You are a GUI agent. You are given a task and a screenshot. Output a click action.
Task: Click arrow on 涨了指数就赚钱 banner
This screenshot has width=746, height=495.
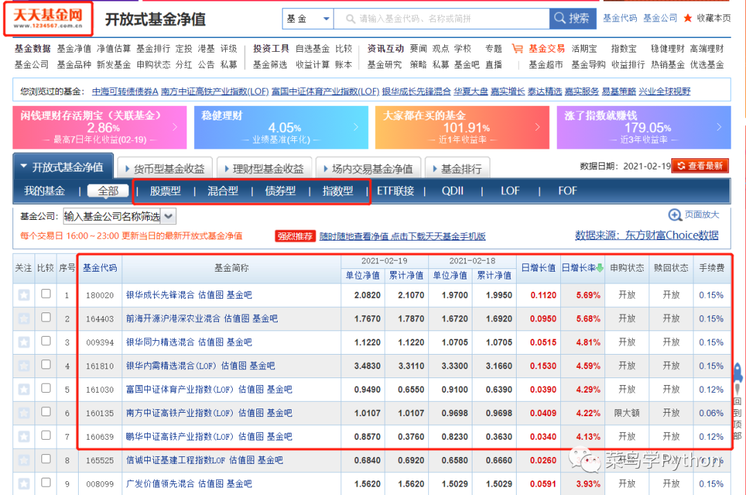click(719, 127)
